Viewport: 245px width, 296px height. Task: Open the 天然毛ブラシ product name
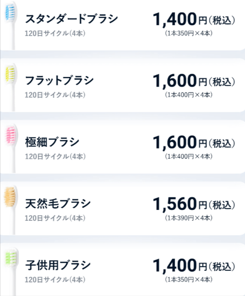pyautogui.click(x=58, y=204)
